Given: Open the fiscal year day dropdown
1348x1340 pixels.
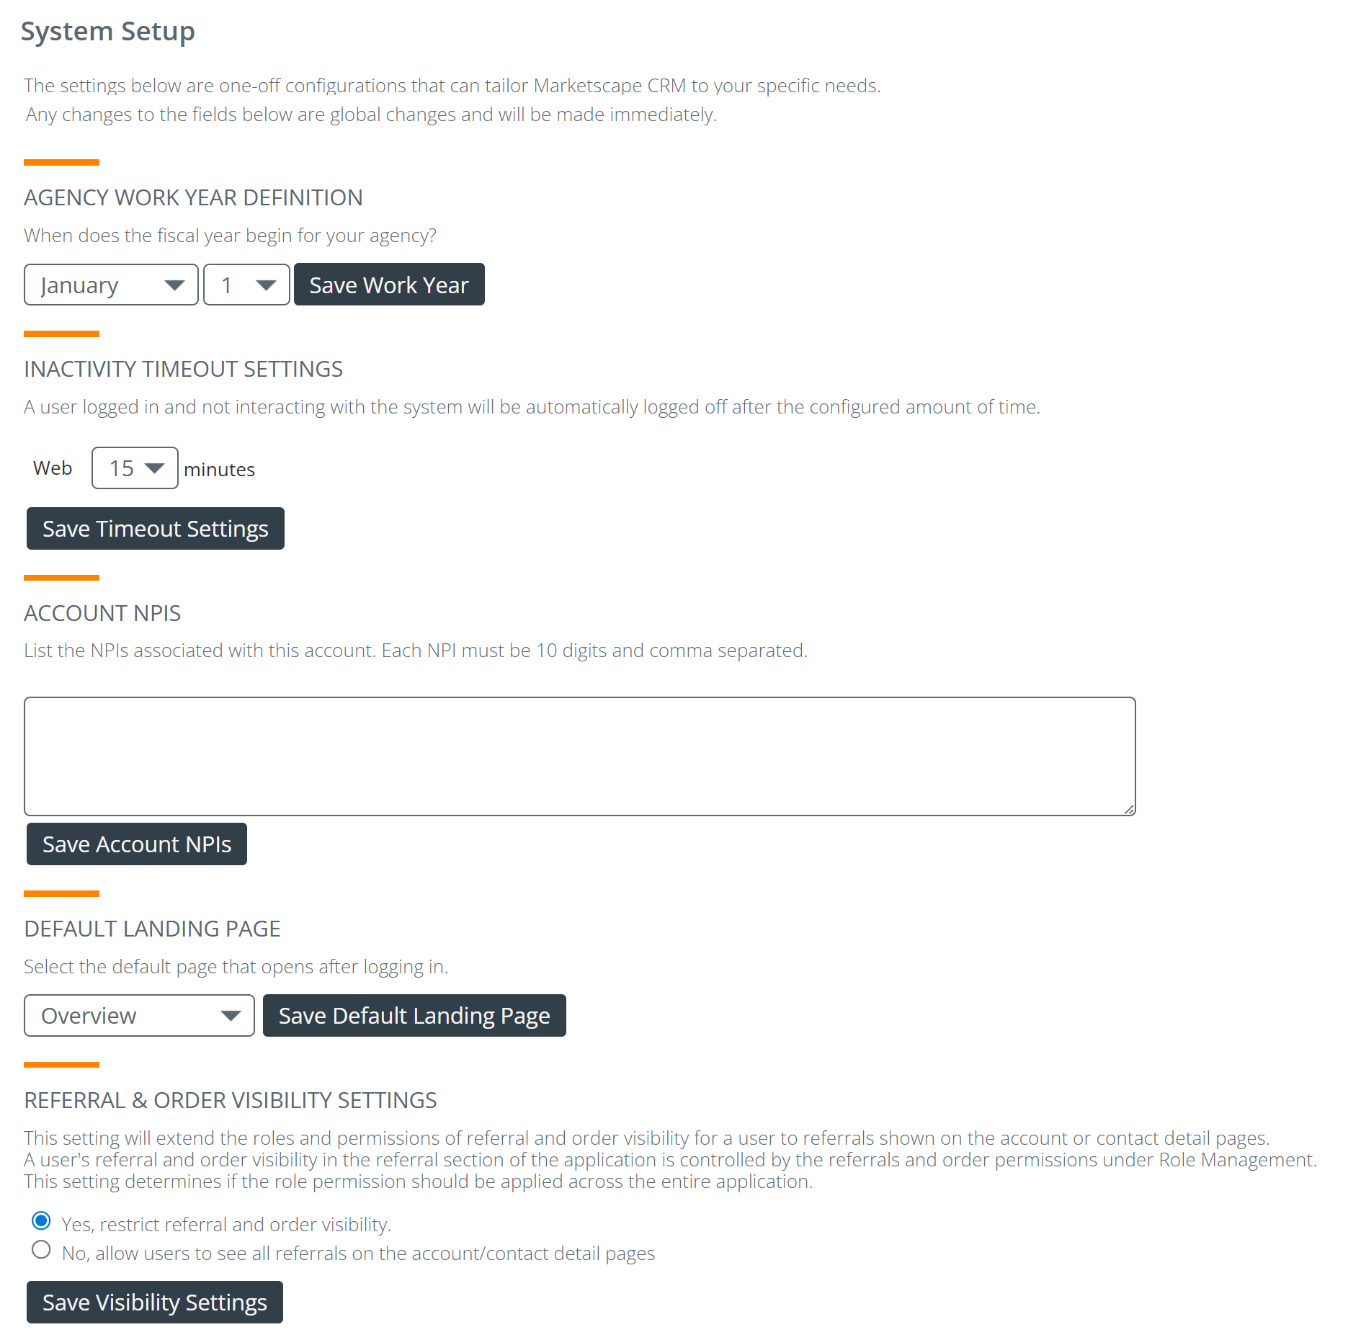Looking at the screenshot, I should point(246,285).
